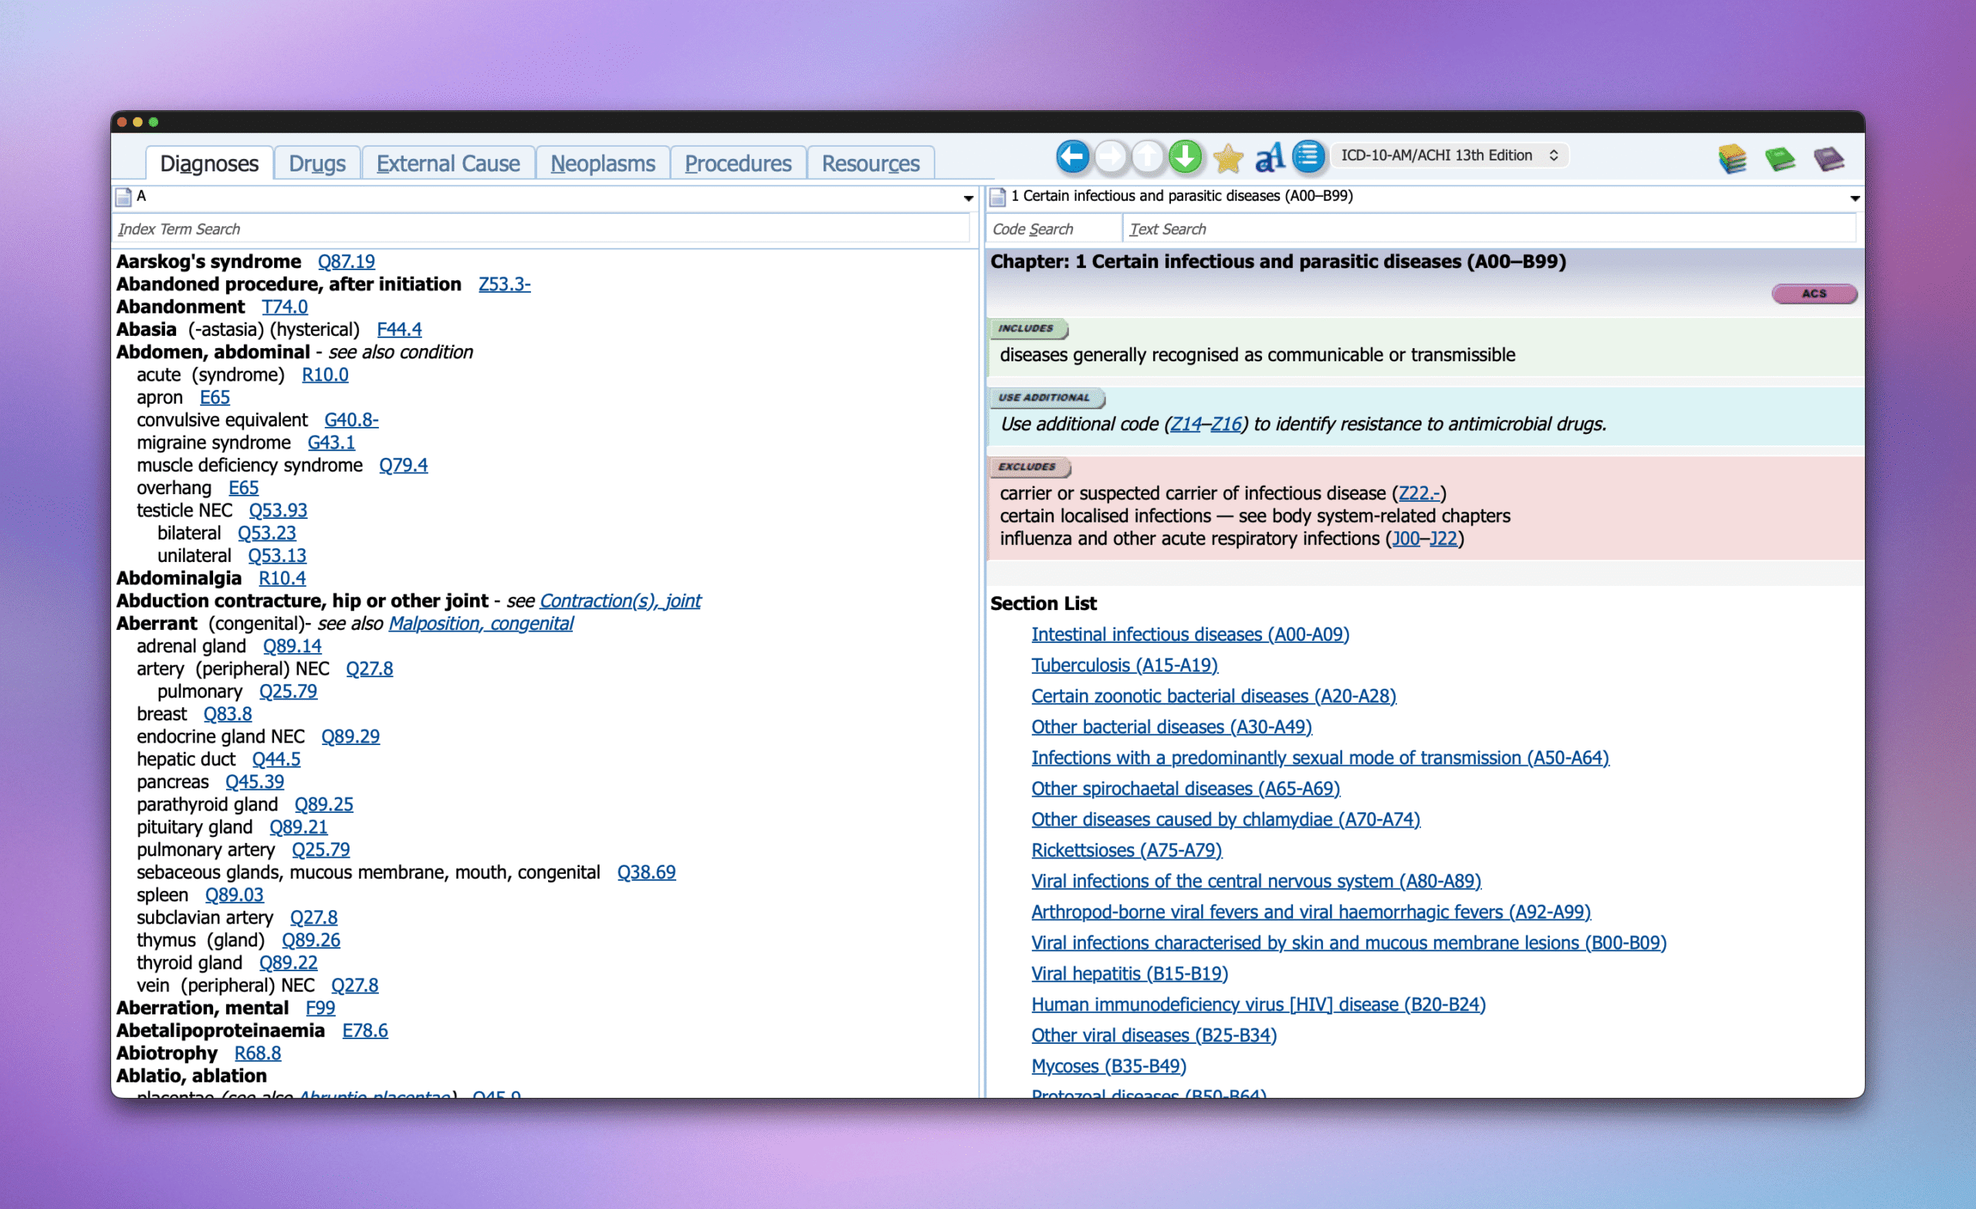
Task: Follow the Contraction(s), joint cross-reference
Action: coord(620,601)
